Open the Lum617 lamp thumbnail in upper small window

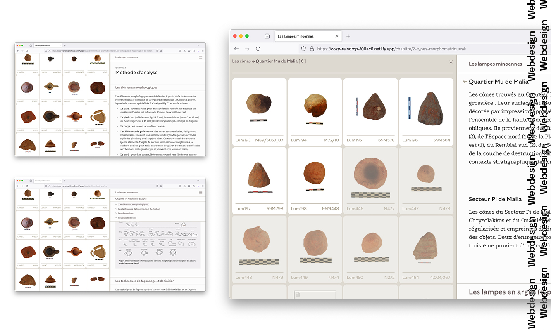tap(98, 89)
